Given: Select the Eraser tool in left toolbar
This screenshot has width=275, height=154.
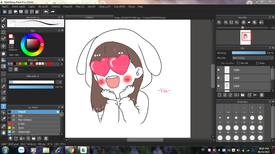Looking at the screenshot, I should 3,26.
